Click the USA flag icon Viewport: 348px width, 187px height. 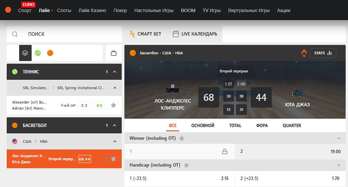point(15,141)
